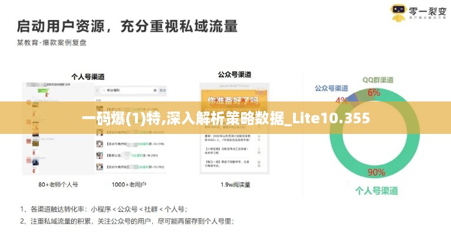Image resolution: width=451 pixels, height=236 pixels.
Task: Open the 【每日一练】 article row
Action: (233, 164)
